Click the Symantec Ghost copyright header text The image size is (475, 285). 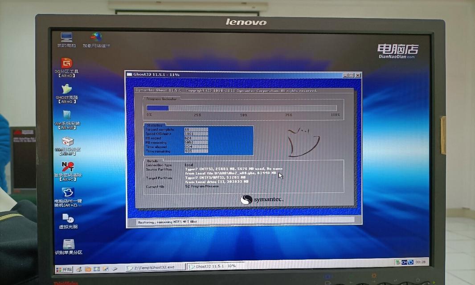(x=226, y=90)
